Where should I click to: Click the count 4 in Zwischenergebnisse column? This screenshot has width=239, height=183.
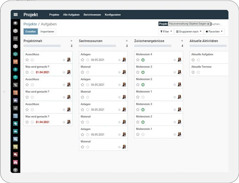(x=182, y=46)
